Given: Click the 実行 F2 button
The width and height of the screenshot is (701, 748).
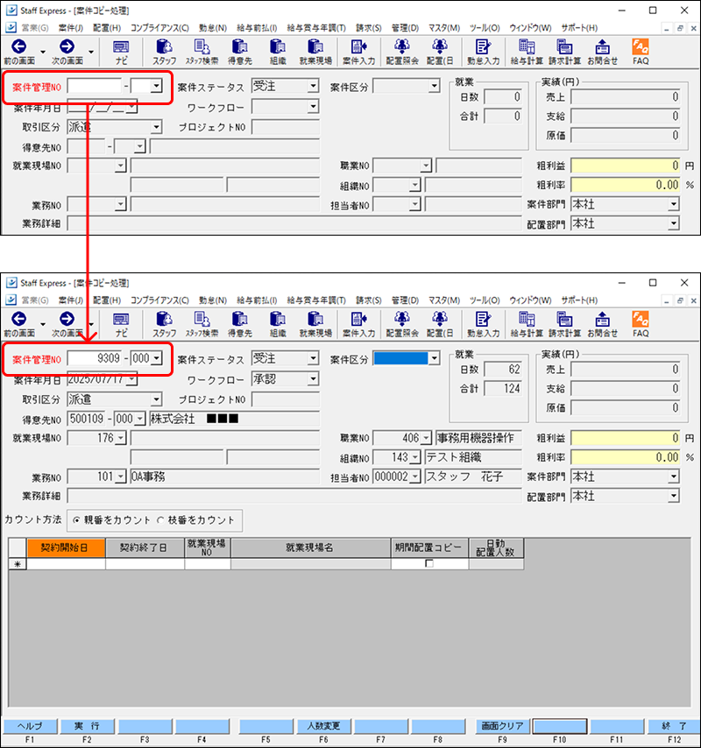Looking at the screenshot, I should (88, 726).
